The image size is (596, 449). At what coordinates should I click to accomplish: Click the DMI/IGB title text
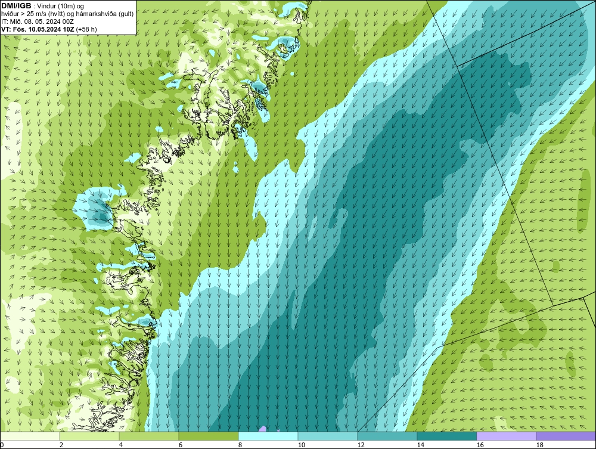point(16,6)
